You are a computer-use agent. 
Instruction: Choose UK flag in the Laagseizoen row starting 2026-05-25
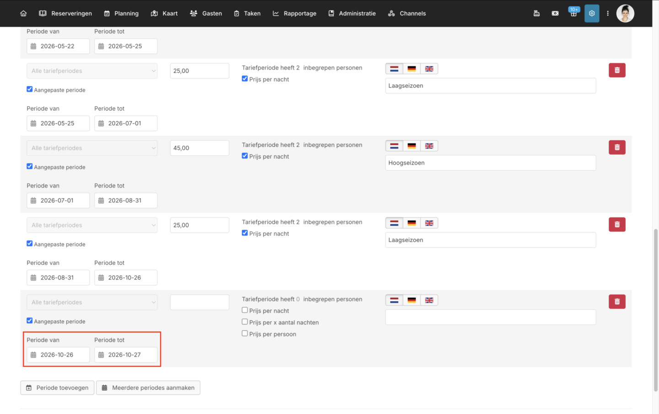click(x=429, y=69)
